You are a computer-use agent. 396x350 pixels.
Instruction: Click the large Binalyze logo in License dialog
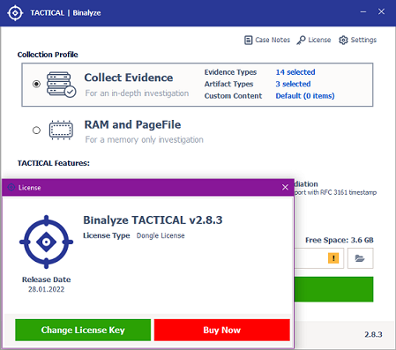click(x=46, y=242)
